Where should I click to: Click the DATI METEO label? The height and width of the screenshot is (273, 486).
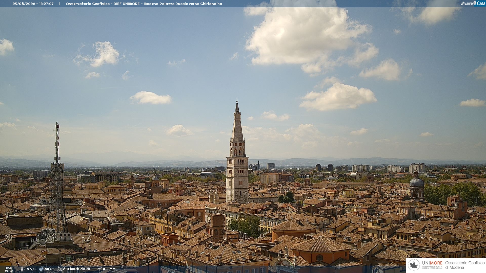click(x=9, y=269)
